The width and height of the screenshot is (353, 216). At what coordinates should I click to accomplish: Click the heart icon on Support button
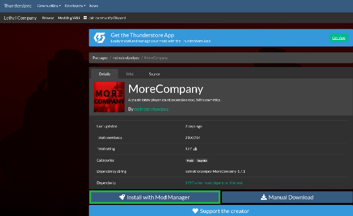click(x=195, y=211)
